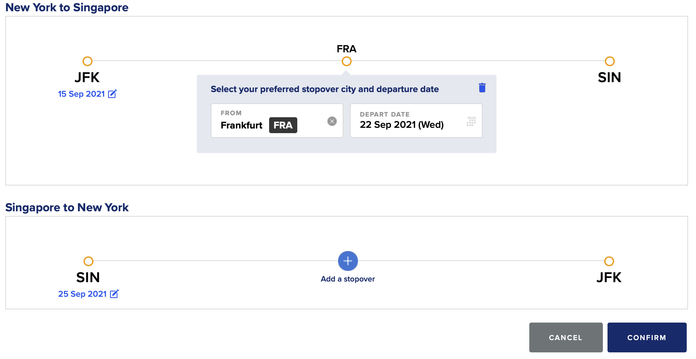Edit the 15 Sep 2021 departure date

(x=112, y=94)
